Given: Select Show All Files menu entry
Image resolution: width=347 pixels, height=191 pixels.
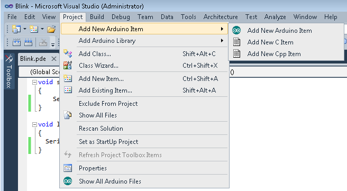Looking at the screenshot, I should click(144, 115).
